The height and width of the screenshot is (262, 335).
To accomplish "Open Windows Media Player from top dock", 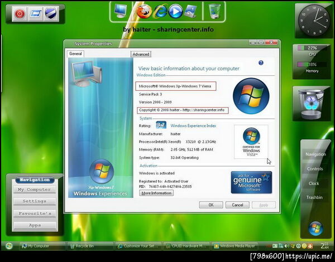I will [176, 11].
